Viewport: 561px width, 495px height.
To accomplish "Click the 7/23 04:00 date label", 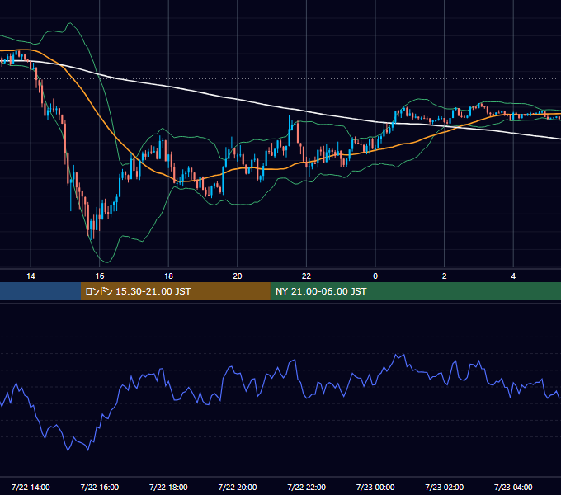I will 513,487.
